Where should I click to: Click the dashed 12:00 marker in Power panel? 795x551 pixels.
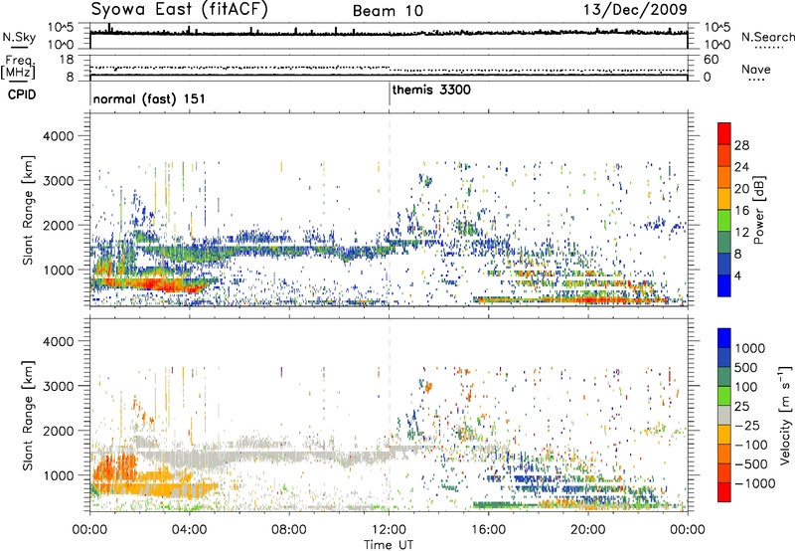[x=390, y=210]
